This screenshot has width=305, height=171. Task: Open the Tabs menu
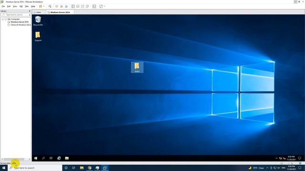[x=27, y=6]
